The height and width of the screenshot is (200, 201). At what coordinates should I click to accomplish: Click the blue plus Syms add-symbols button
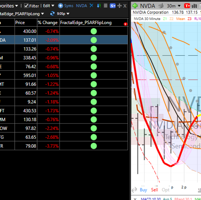click(x=65, y=6)
